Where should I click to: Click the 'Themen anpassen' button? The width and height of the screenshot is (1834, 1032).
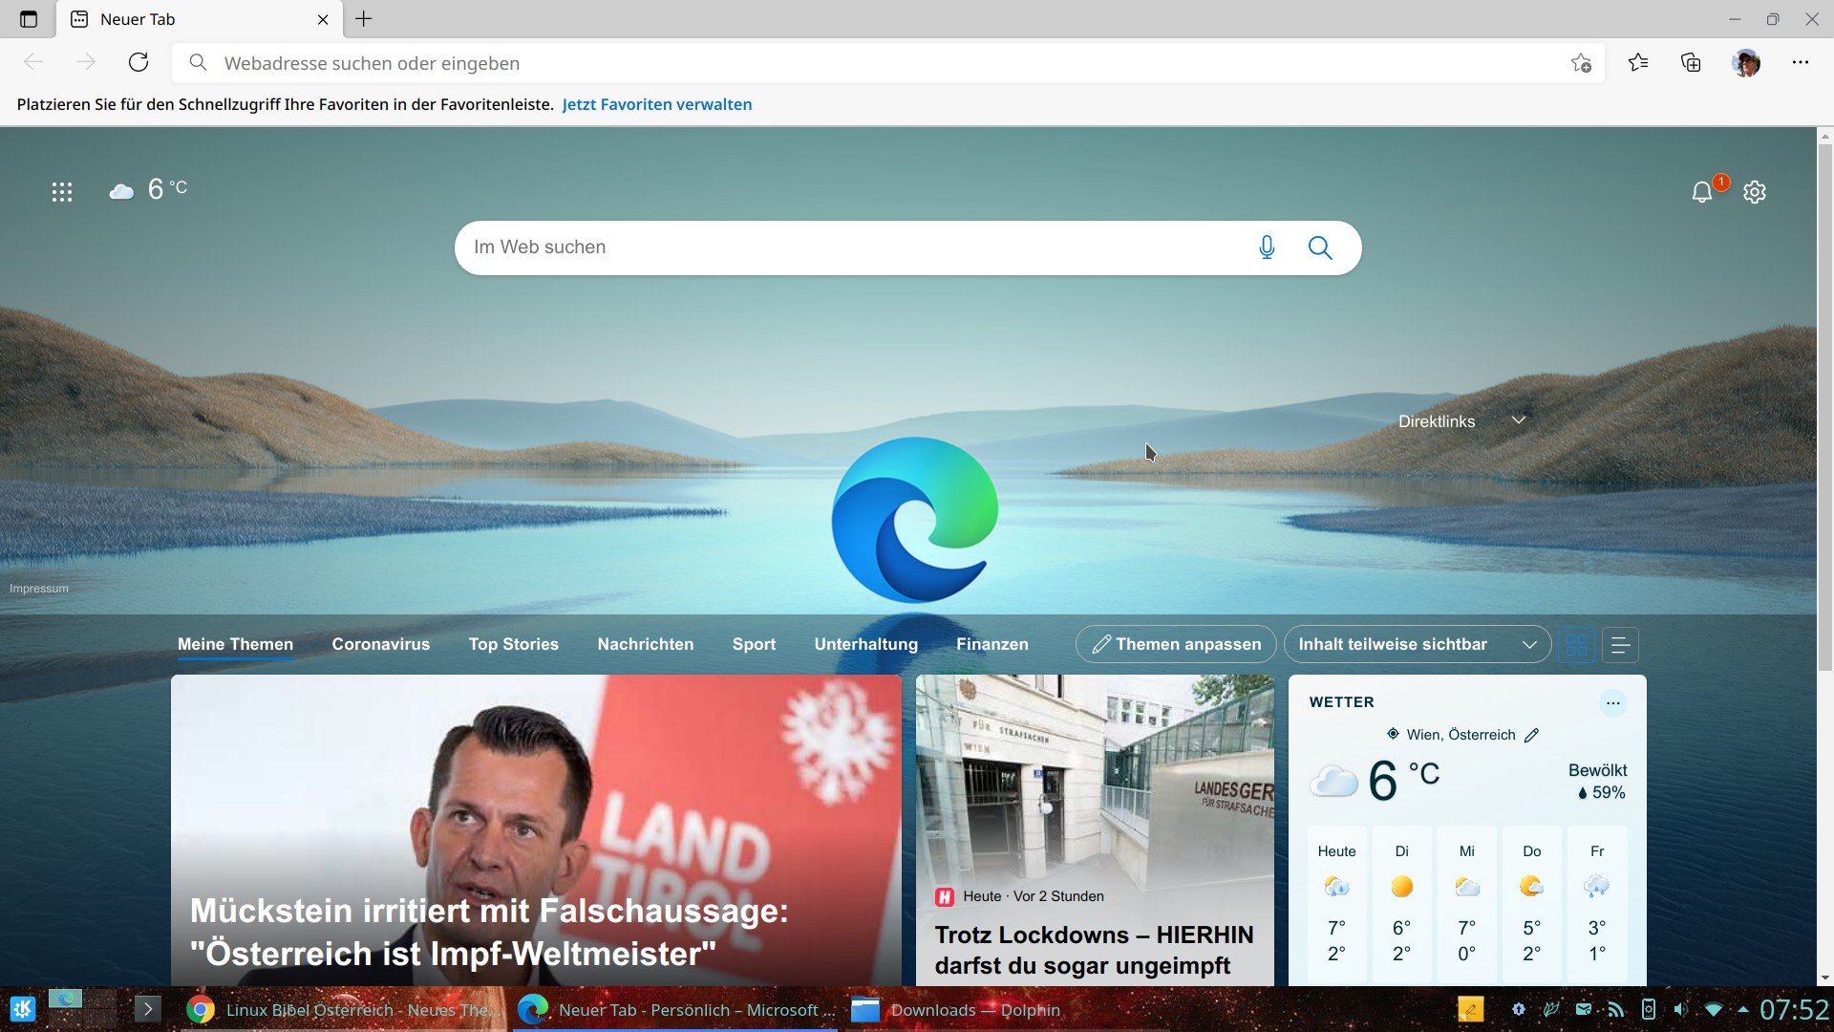point(1175,644)
